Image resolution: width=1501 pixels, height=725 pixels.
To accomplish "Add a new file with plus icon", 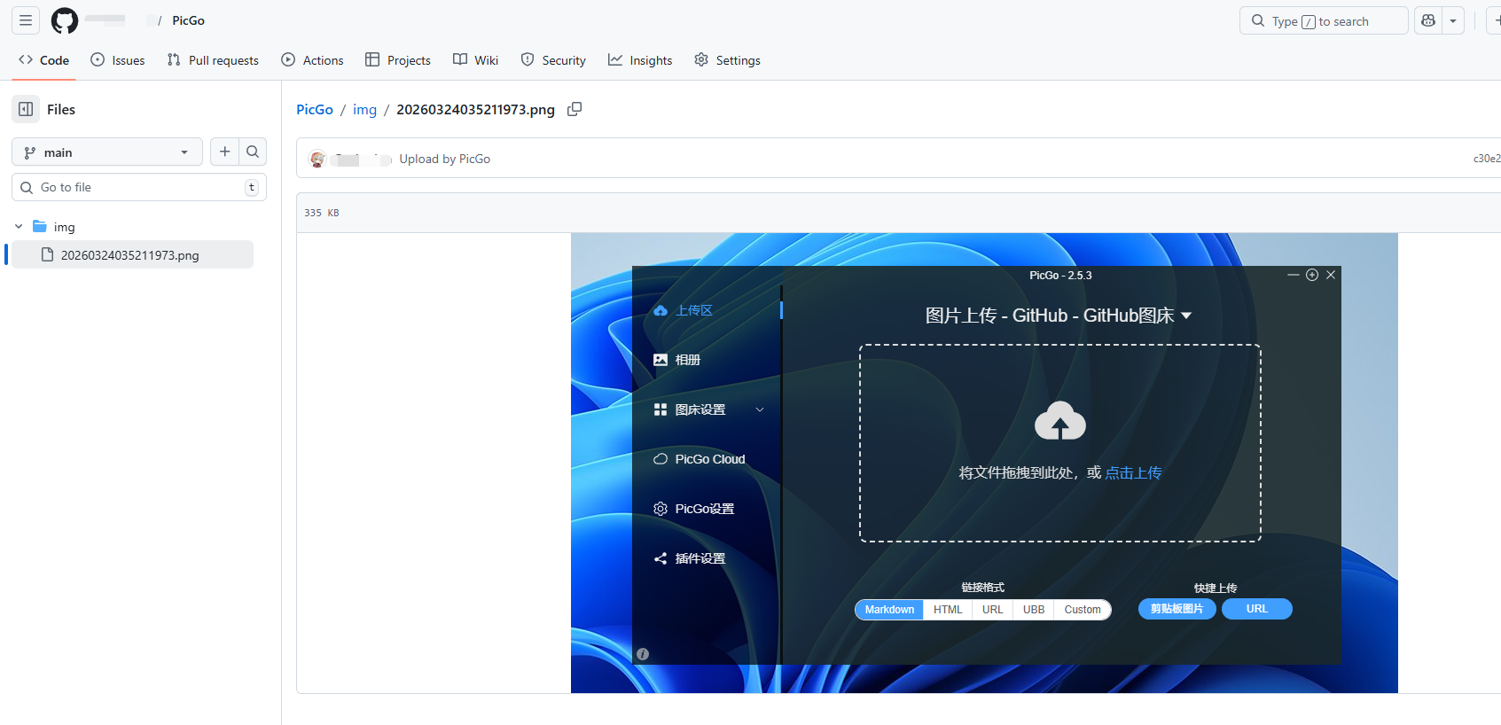I will coord(225,152).
